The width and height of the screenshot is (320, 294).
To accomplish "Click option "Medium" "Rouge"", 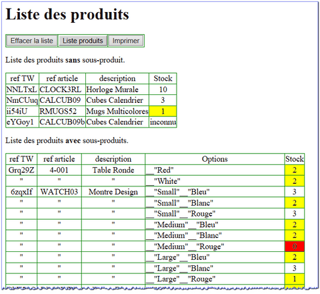I will point(215,247).
